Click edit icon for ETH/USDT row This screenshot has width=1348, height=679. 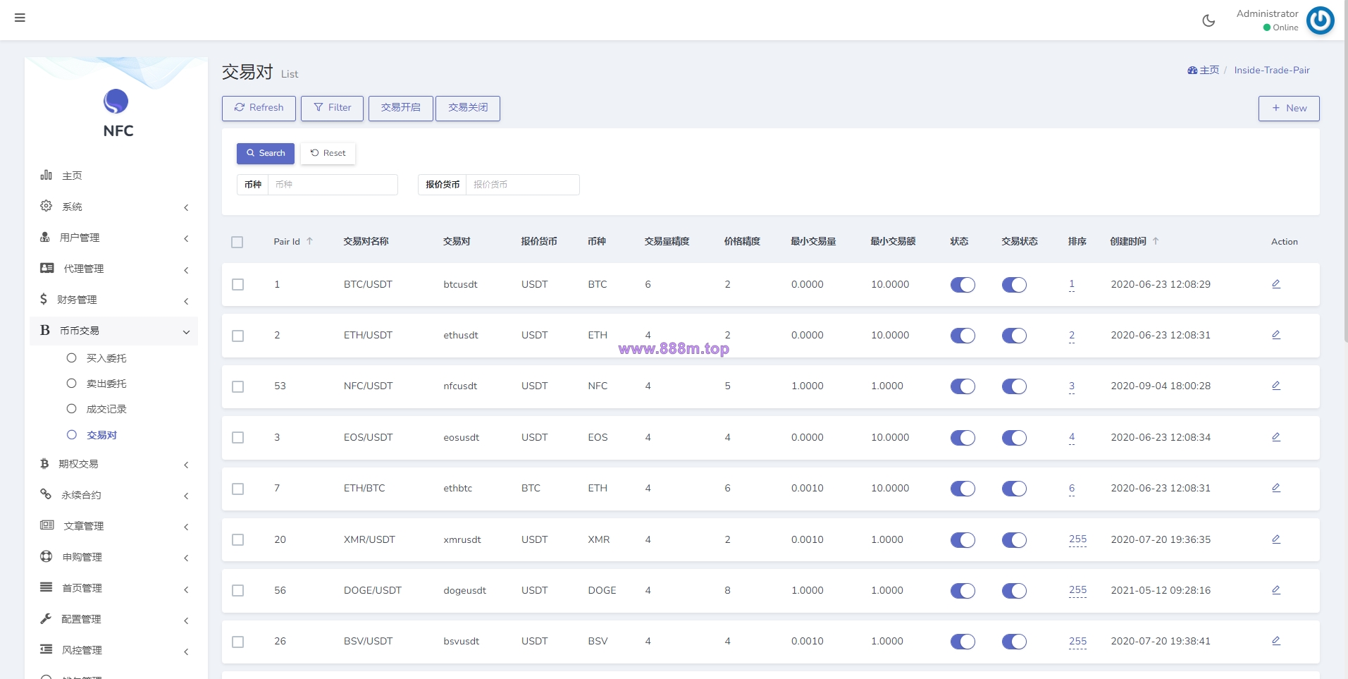(x=1275, y=335)
